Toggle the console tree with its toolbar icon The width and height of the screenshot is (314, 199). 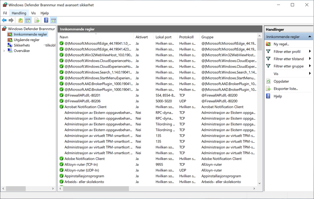pos(28,20)
